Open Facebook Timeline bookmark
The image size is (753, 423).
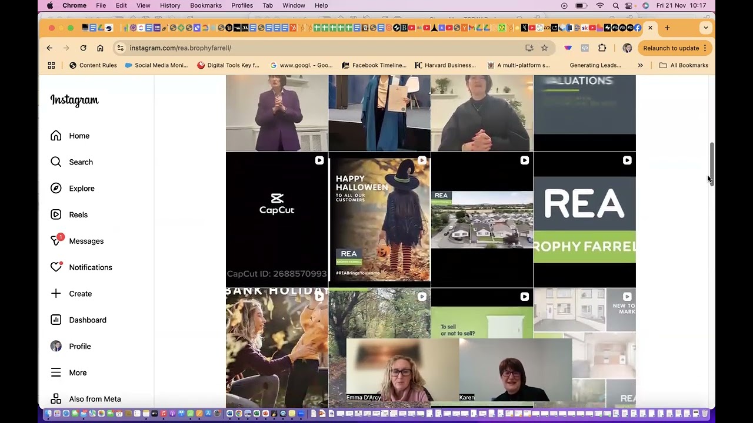374,65
